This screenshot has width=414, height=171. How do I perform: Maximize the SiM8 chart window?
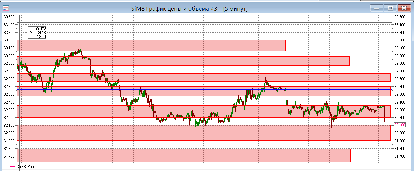(x=390, y=8)
